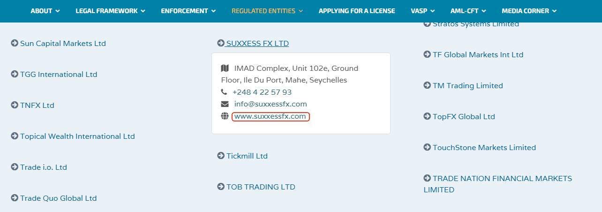Go to Applying for a License page
Image resolution: width=602 pixels, height=212 pixels.
[x=357, y=11]
